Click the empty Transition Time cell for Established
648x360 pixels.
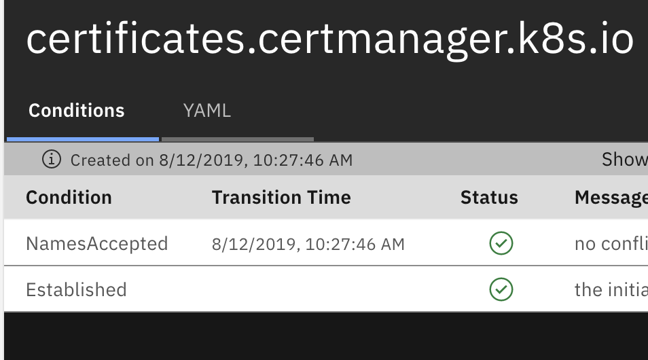point(308,289)
